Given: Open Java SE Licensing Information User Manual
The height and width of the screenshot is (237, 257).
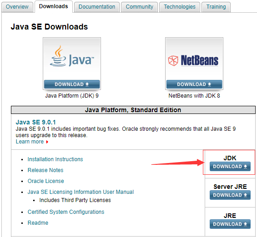Looking at the screenshot, I should (x=81, y=192).
